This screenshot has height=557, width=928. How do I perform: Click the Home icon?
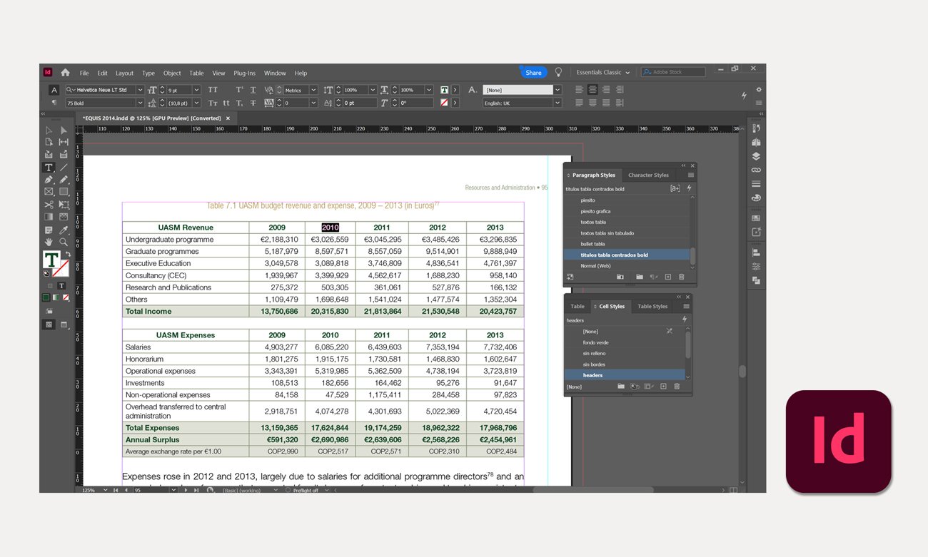pos(65,72)
